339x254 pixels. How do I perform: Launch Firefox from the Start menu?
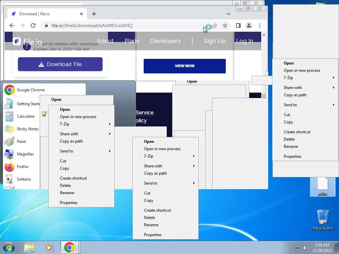tap(22, 167)
